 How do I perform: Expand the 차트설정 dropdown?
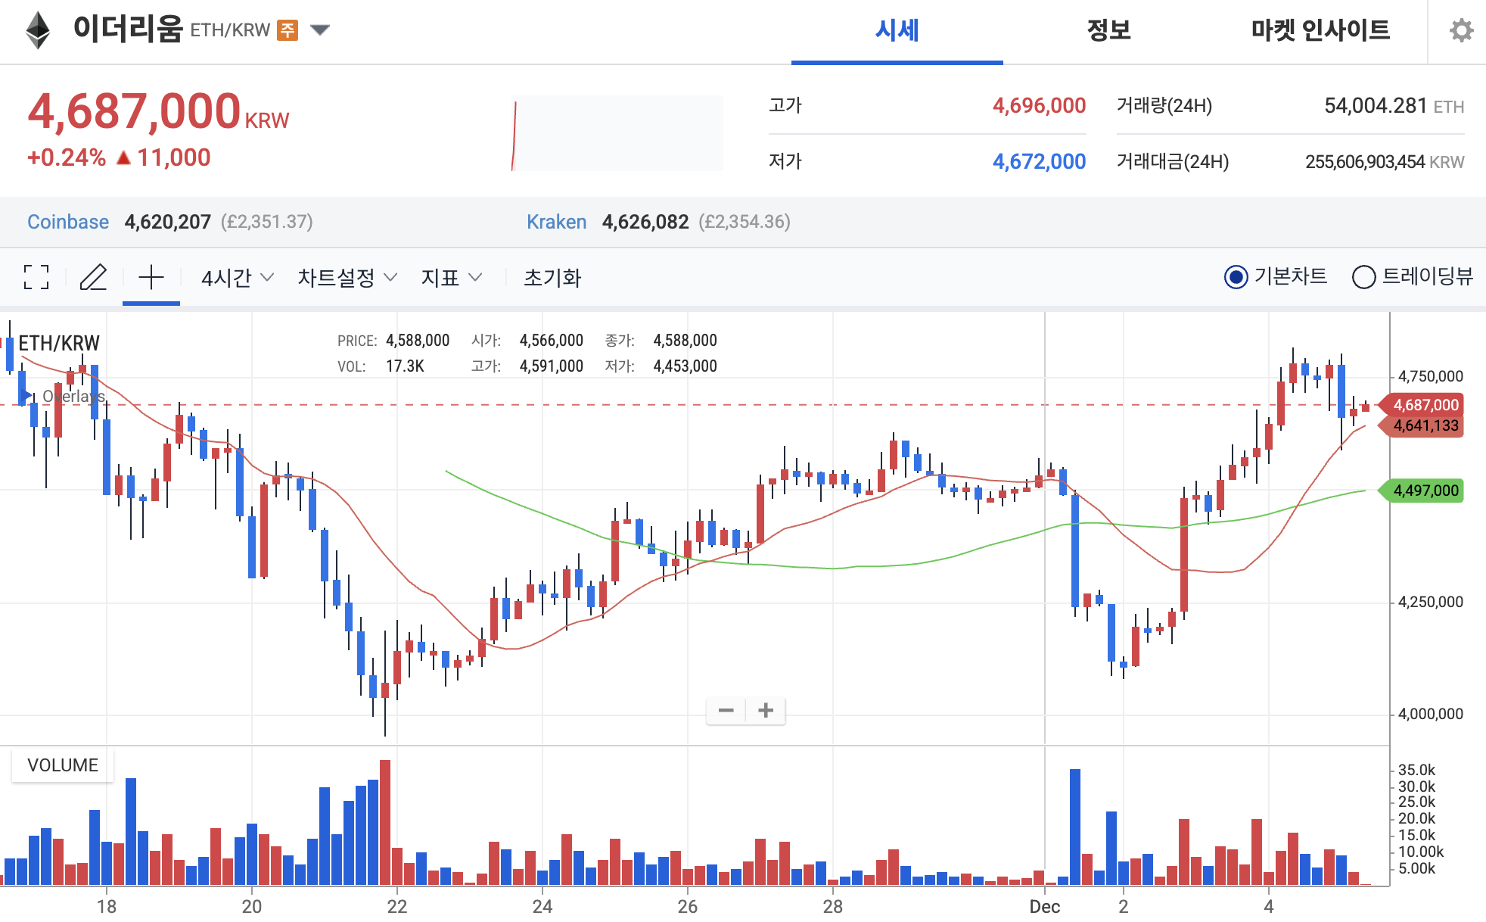point(344,278)
